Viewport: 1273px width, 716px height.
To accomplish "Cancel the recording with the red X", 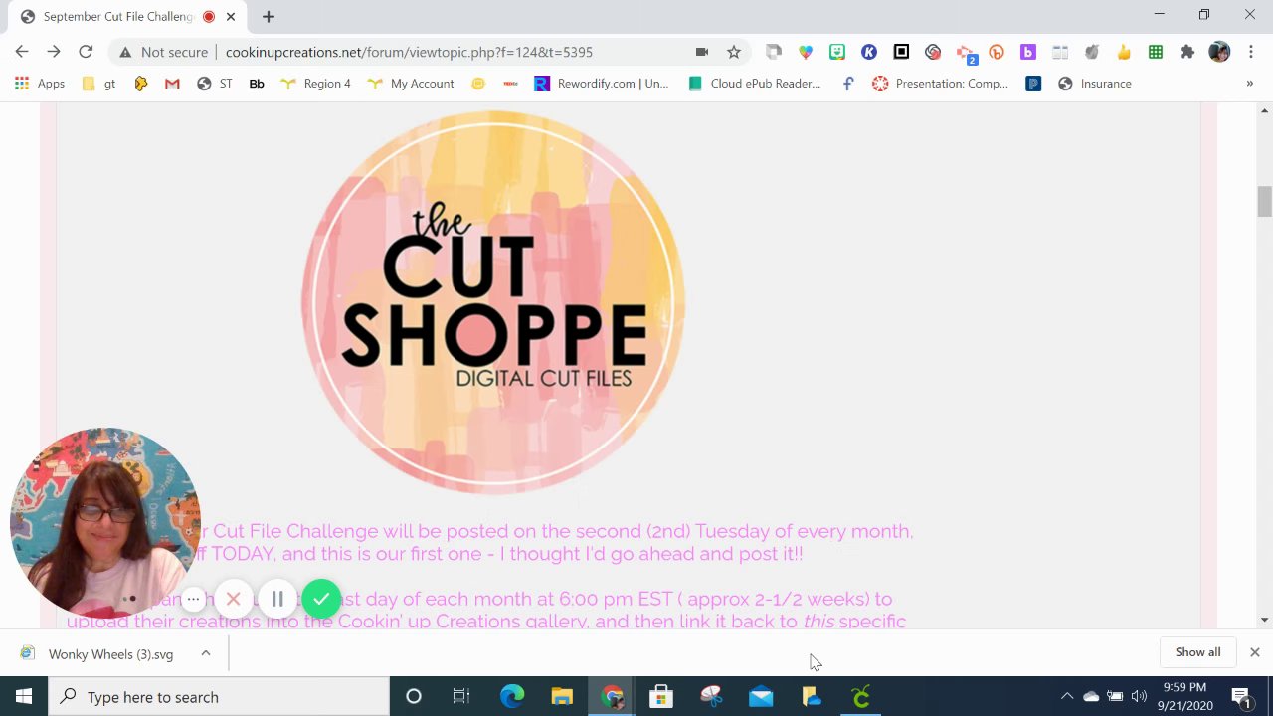I will click(x=234, y=599).
